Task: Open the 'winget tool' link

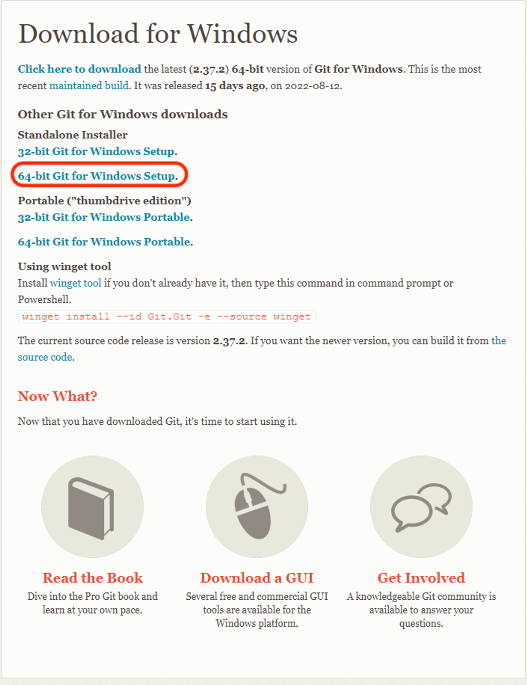Action: [75, 283]
